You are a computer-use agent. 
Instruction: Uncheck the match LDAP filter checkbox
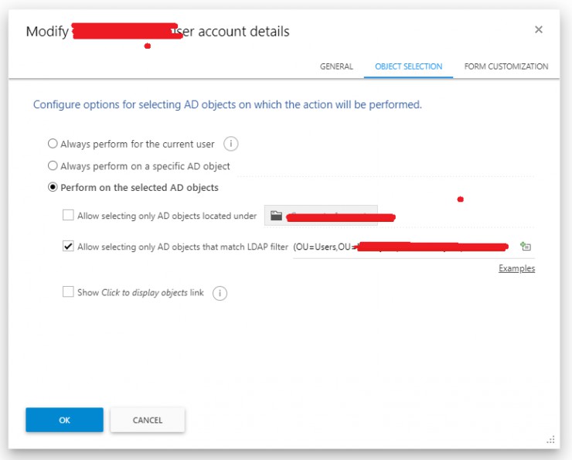(x=68, y=247)
